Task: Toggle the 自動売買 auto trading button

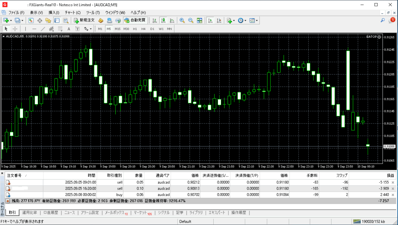Action: [x=134, y=20]
